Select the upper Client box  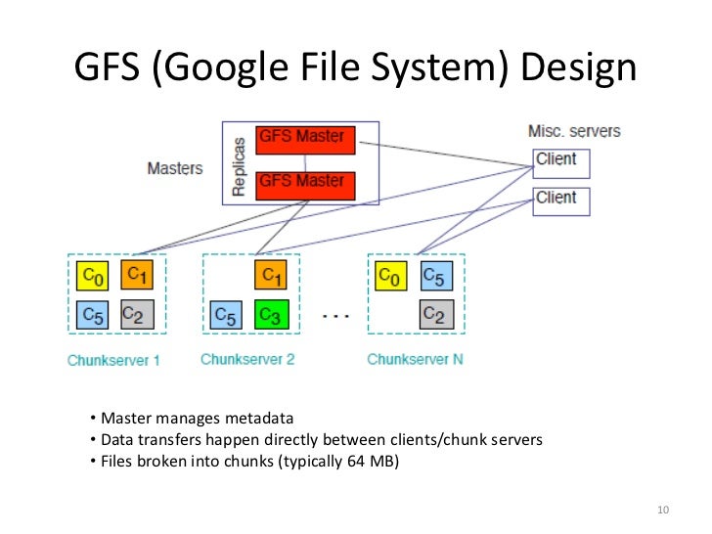(x=561, y=163)
